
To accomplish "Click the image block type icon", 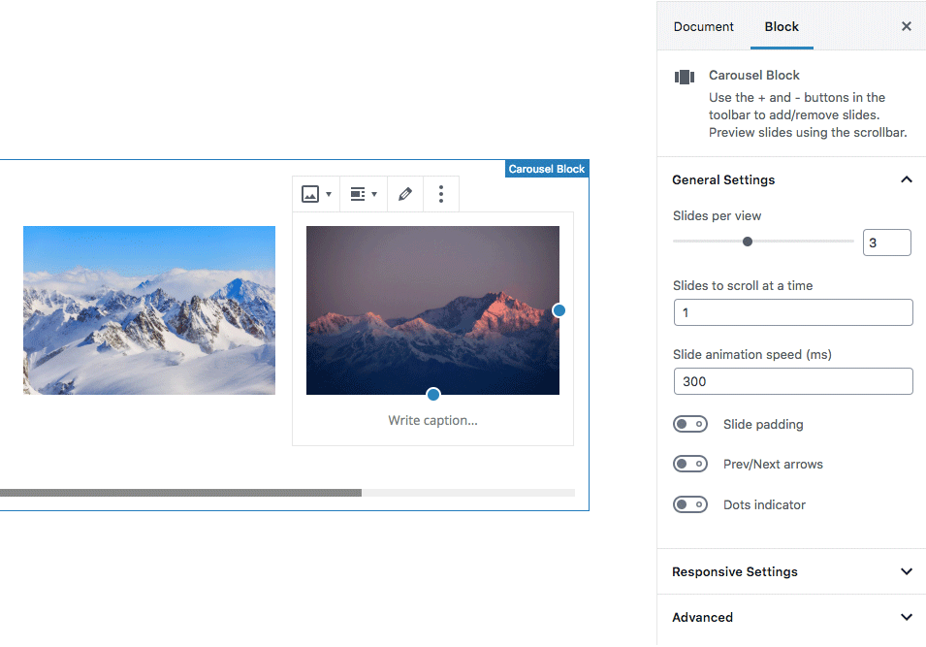I will 316,194.
